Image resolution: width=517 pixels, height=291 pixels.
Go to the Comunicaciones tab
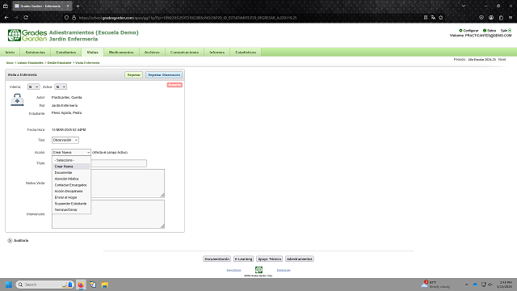click(184, 52)
